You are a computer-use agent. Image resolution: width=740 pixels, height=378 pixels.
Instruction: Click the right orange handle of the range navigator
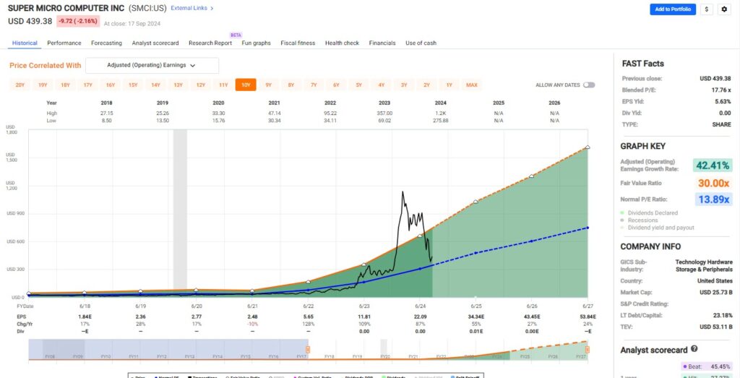[x=588, y=350]
